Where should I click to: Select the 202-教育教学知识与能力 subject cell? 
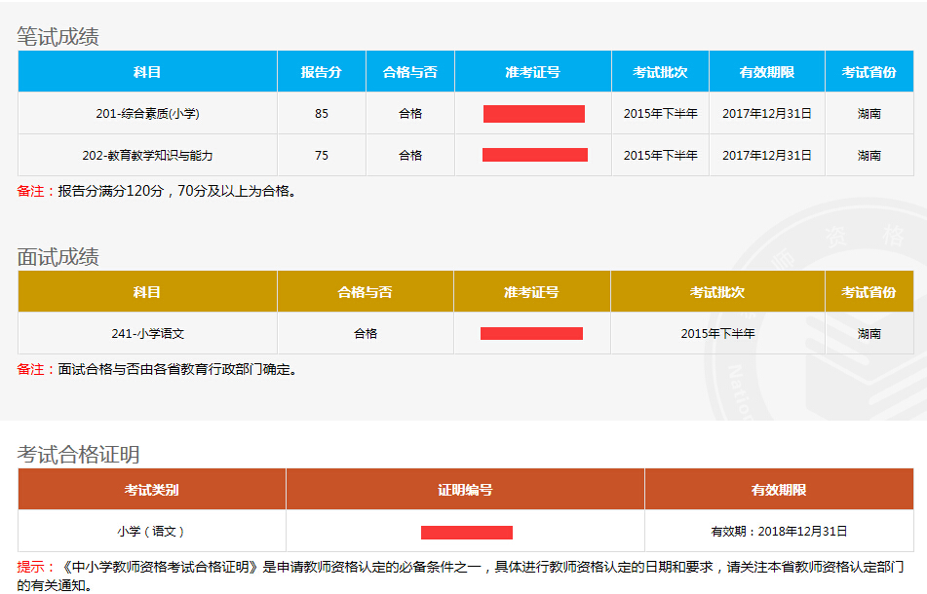click(x=147, y=156)
